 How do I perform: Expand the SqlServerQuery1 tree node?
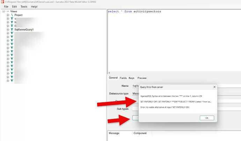coord(7,30)
